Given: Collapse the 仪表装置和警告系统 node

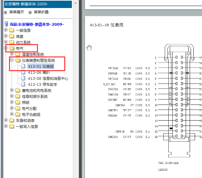Looking at the screenshot, I should point(12,60).
